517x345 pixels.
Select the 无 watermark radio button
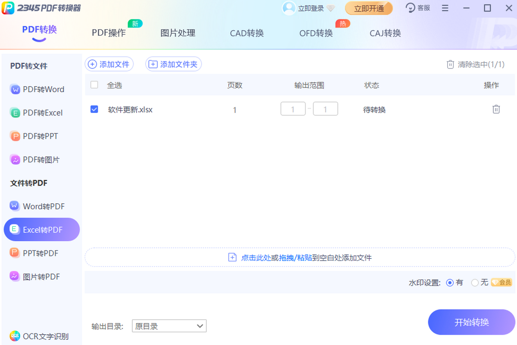(x=475, y=283)
